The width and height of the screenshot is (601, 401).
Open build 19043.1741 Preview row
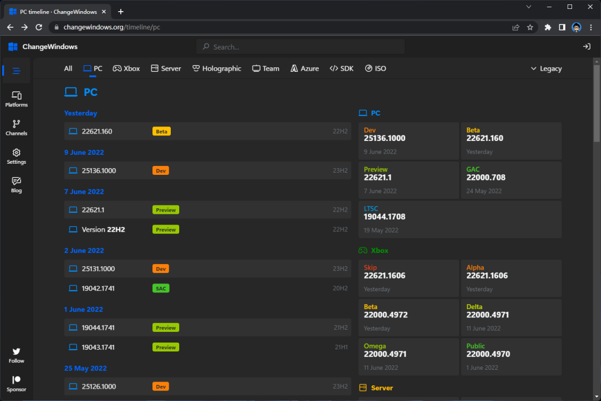click(x=208, y=348)
